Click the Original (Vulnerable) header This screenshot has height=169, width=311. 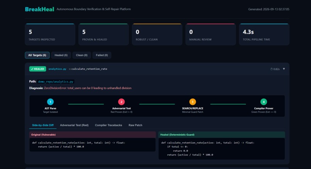pyautogui.click(x=93, y=135)
